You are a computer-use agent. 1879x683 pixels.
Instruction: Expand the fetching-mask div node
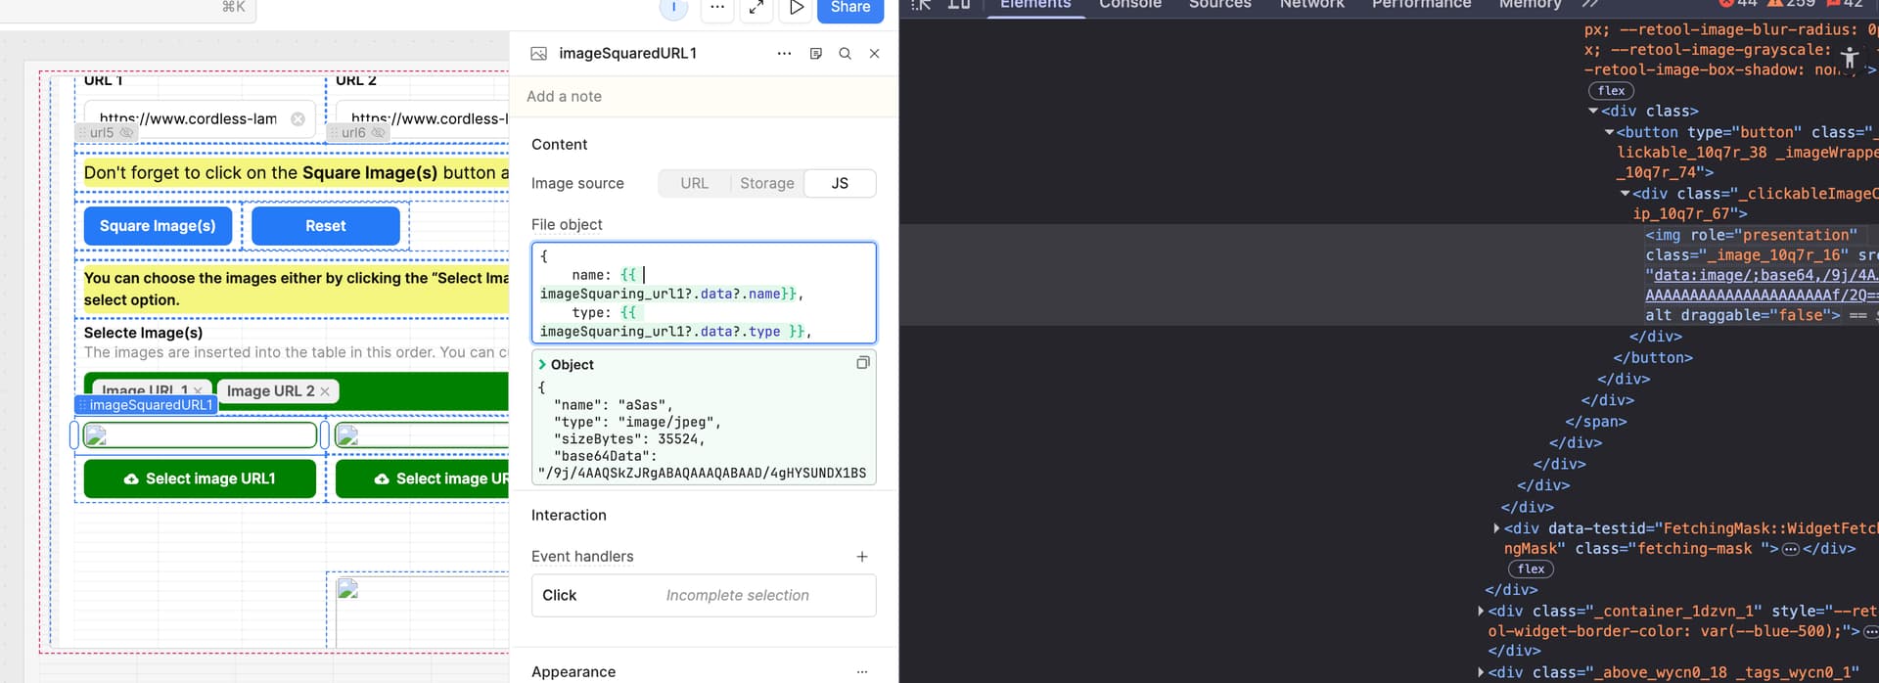click(x=1496, y=528)
